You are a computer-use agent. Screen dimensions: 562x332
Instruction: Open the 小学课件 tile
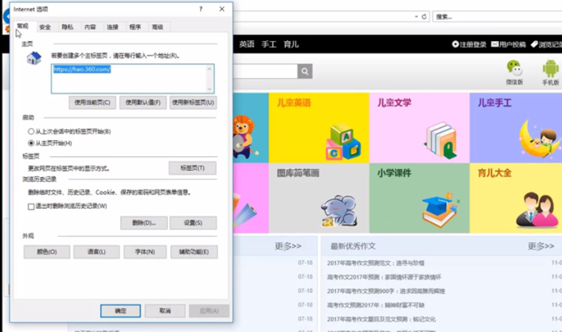419,198
